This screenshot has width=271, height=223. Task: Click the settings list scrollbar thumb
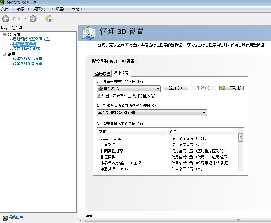tap(241, 137)
